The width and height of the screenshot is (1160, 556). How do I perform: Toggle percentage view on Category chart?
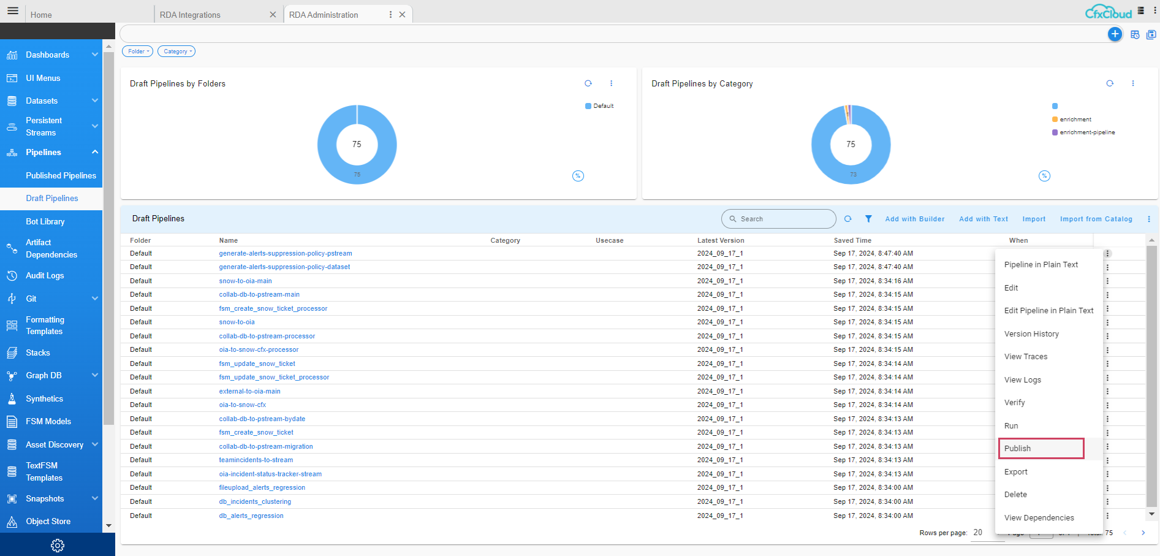(1044, 176)
